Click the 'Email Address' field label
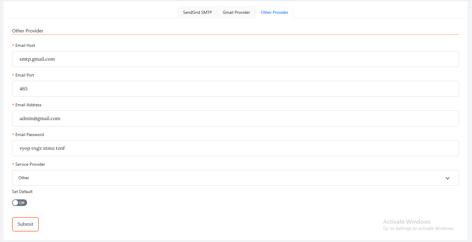472x242 pixels. (28, 105)
